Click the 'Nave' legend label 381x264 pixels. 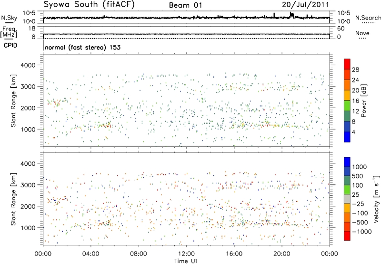[x=362, y=33]
